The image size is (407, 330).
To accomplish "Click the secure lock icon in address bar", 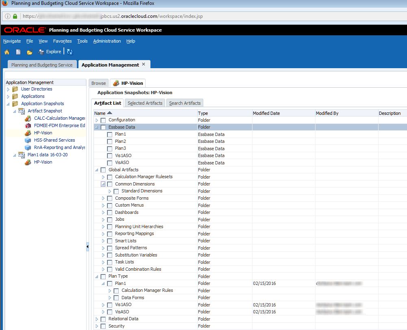I will pyautogui.click(x=15, y=16).
